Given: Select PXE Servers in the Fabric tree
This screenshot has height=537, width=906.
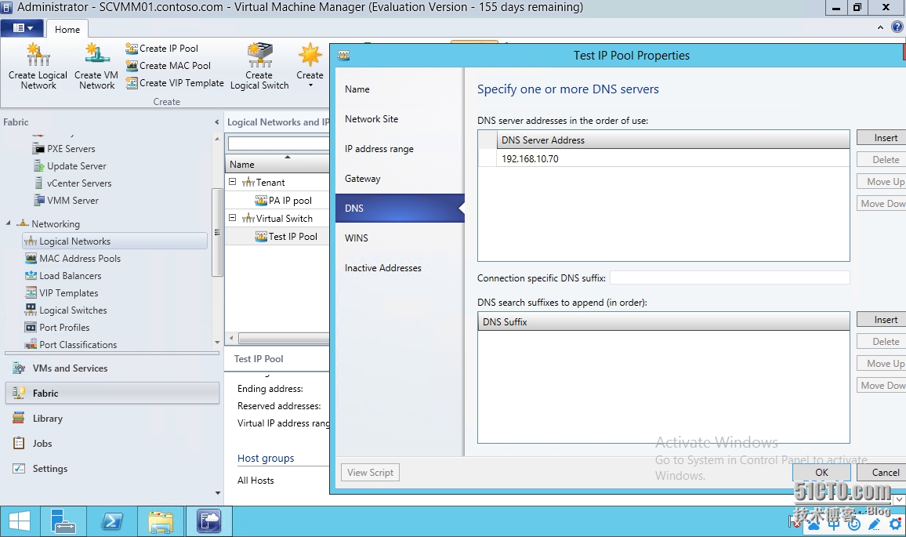Looking at the screenshot, I should pos(63,148).
